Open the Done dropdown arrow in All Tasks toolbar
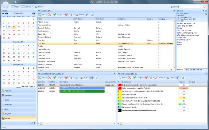 click(x=164, y=78)
